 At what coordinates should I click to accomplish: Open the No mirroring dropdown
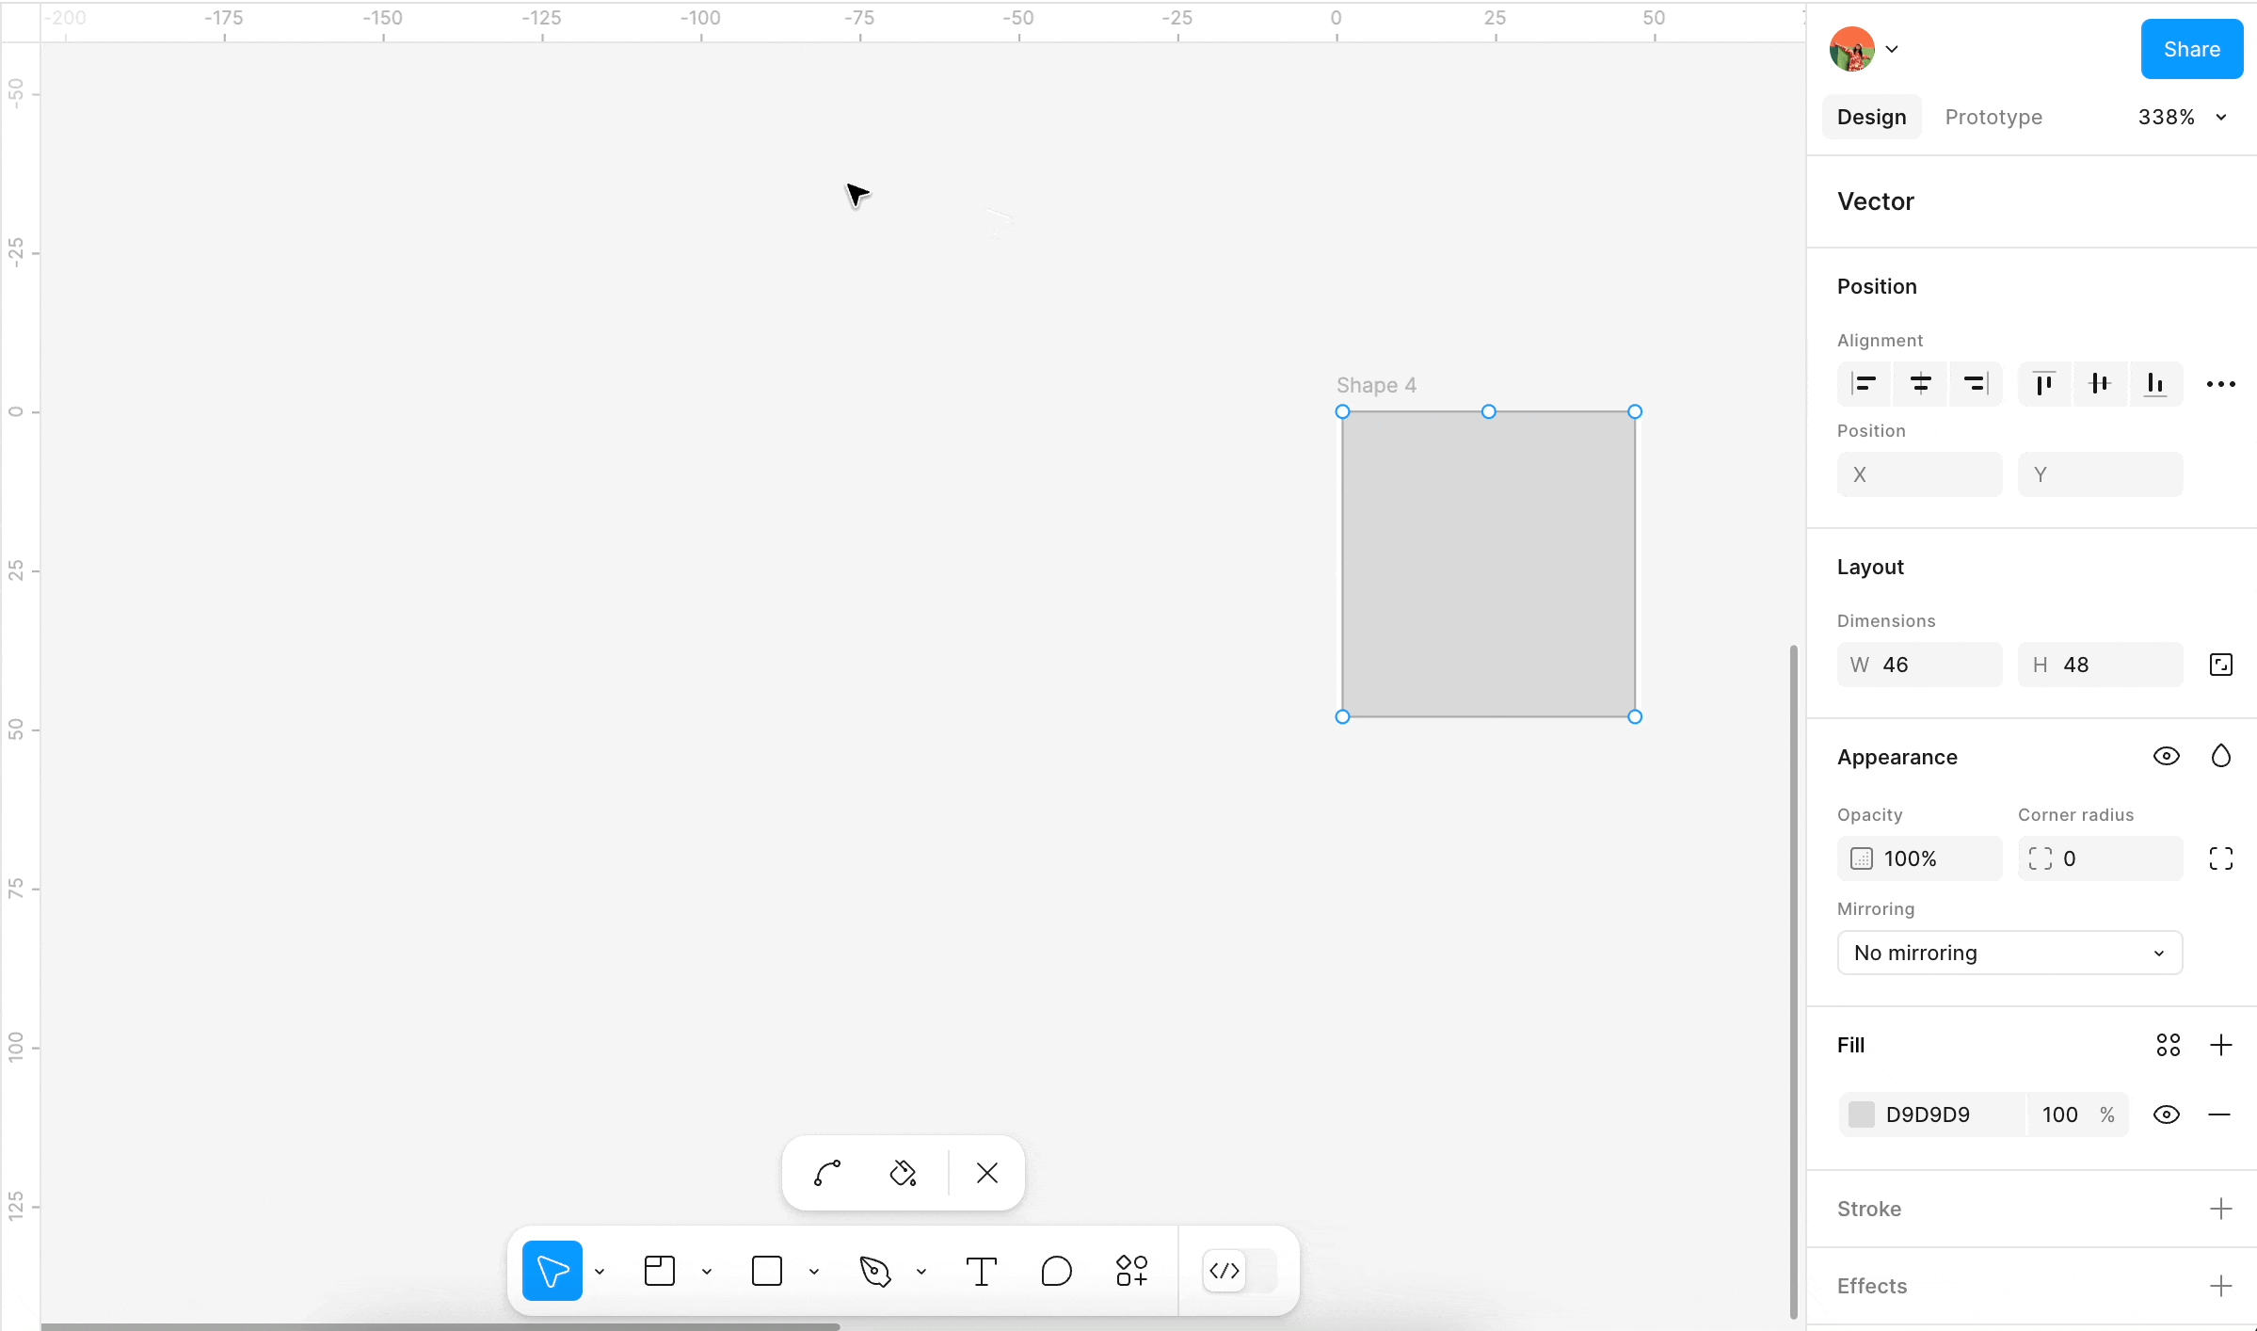click(2009, 953)
